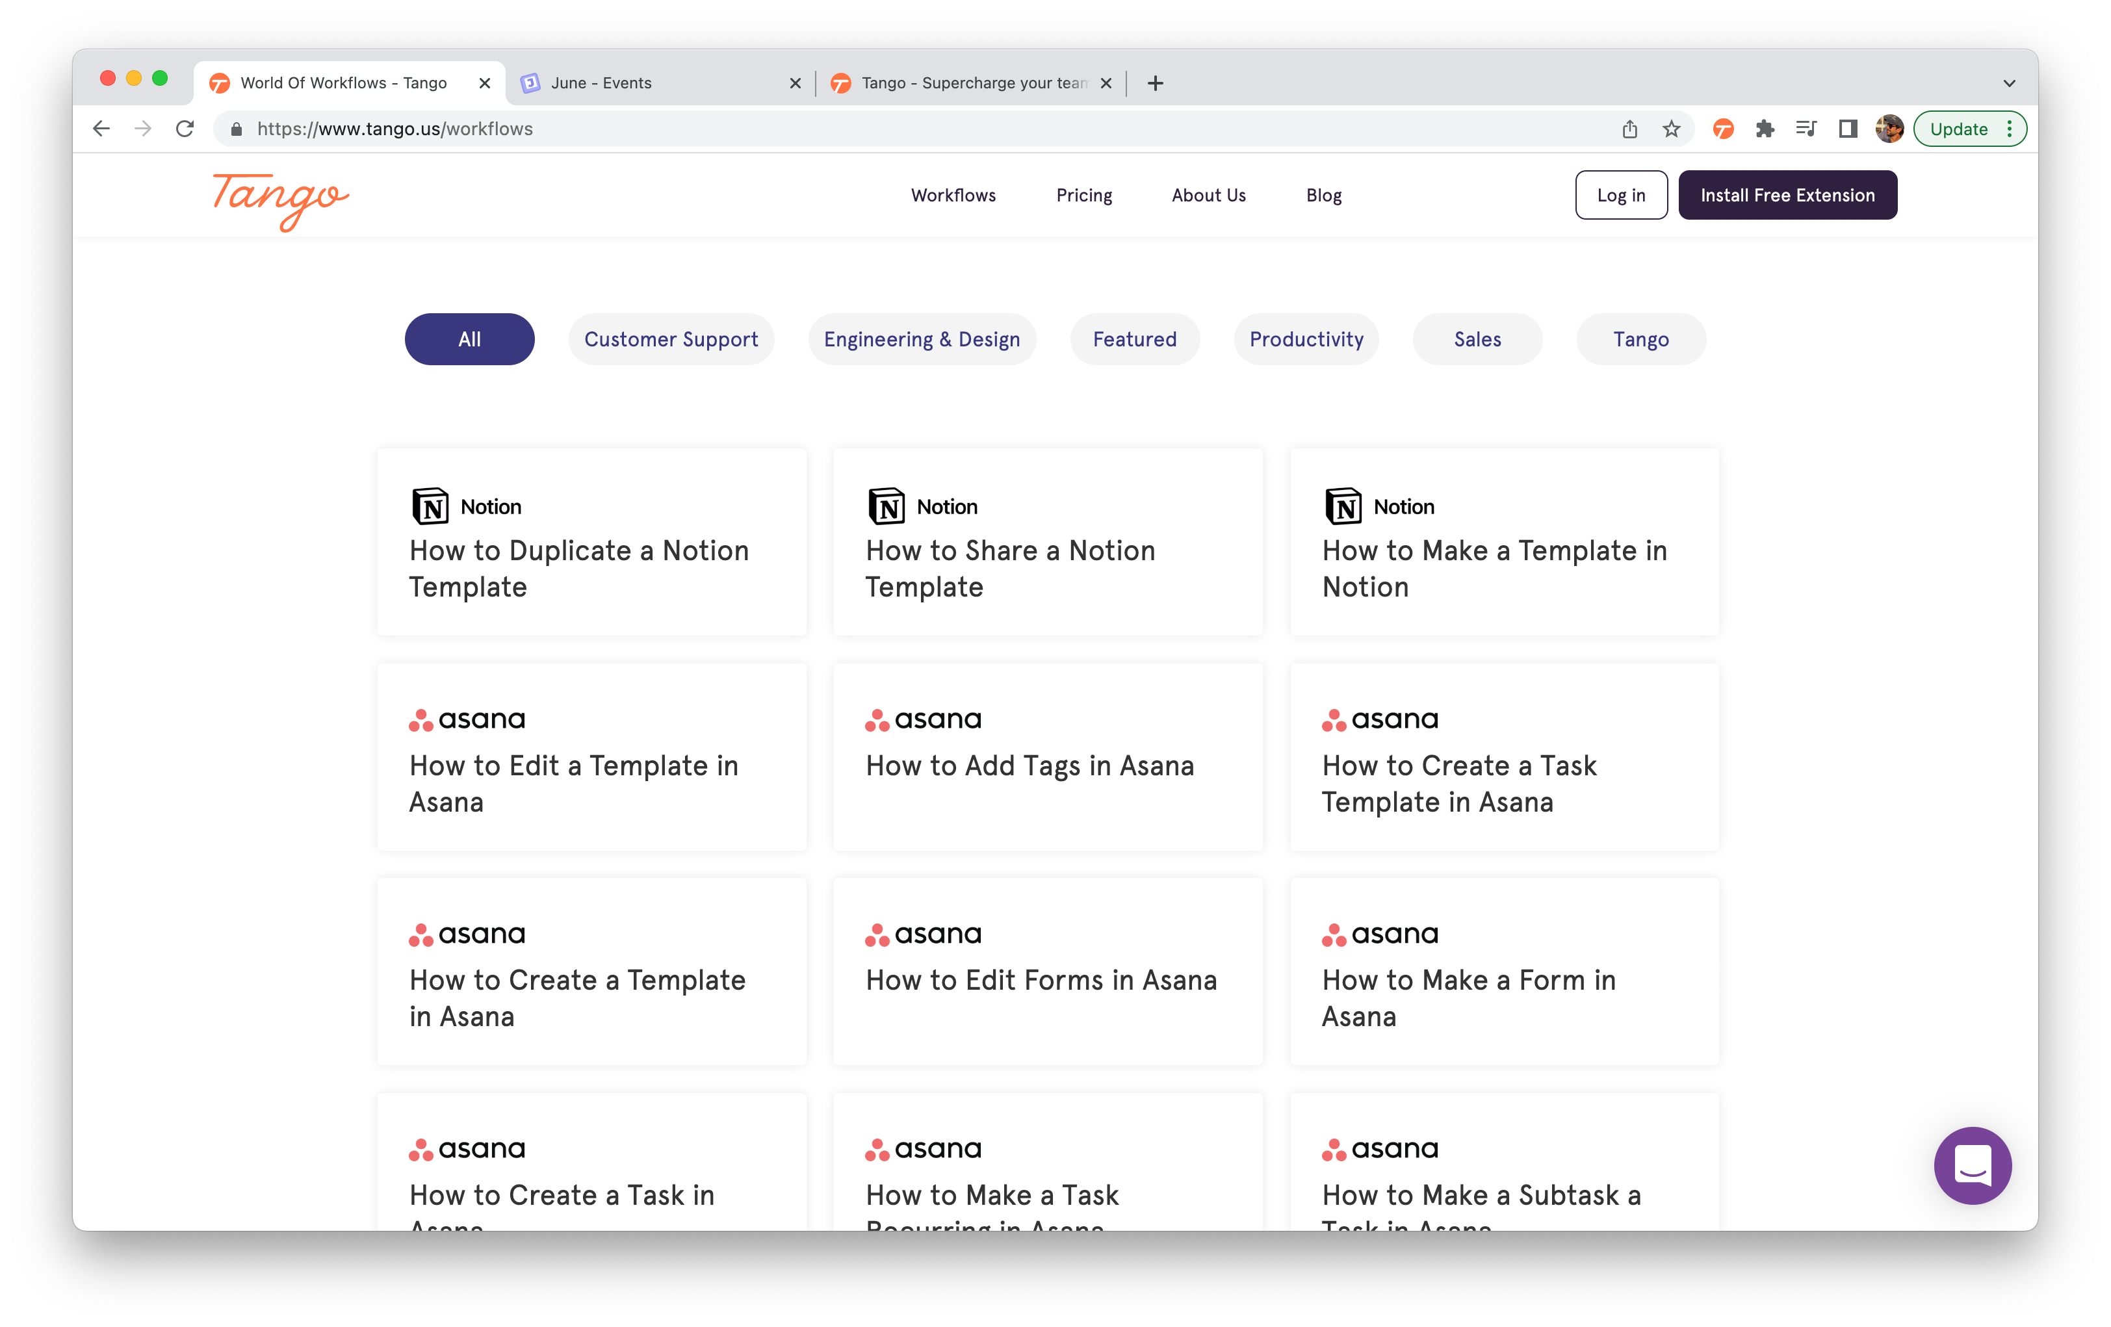Open How to Make a Template in Notion
This screenshot has height=1327, width=2111.
click(x=1505, y=542)
